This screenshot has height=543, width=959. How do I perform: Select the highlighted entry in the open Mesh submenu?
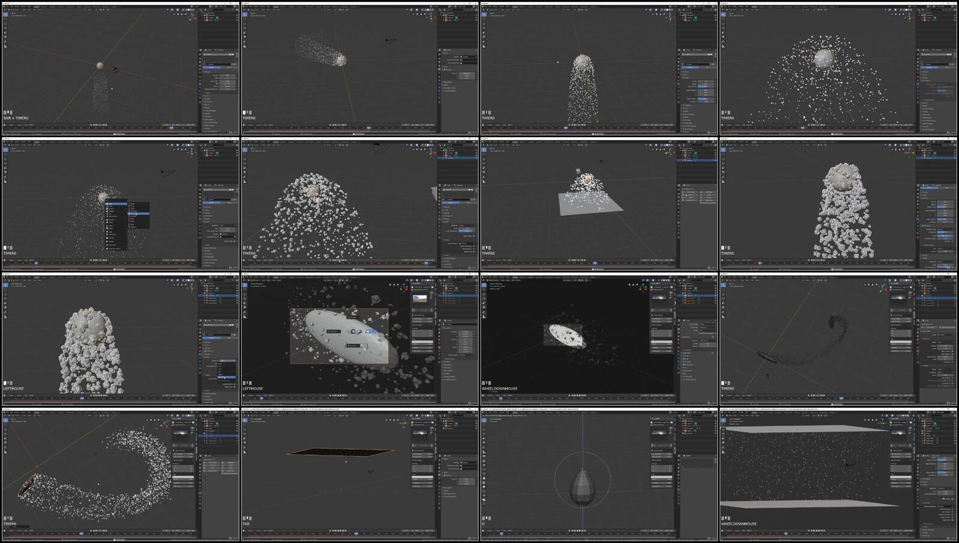pos(139,213)
